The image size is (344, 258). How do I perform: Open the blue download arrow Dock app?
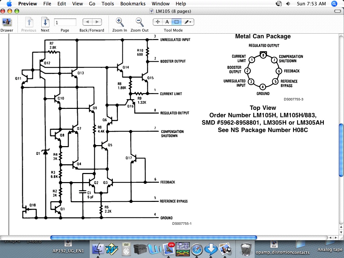click(211, 249)
